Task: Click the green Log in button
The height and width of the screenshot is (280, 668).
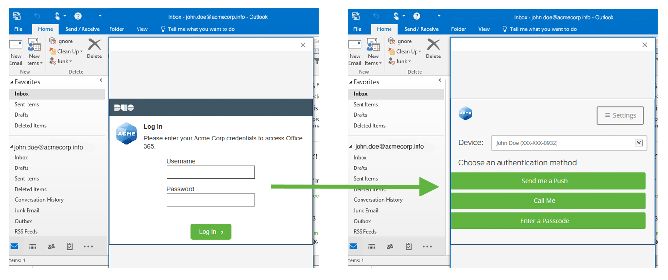Action: tap(211, 232)
